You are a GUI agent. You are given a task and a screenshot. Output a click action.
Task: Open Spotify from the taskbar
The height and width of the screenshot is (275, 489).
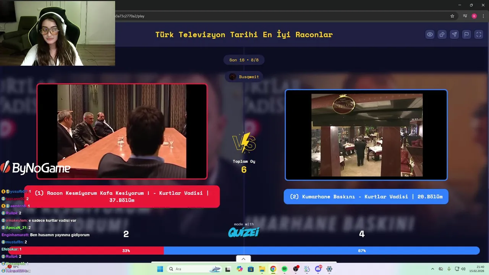(x=284, y=269)
